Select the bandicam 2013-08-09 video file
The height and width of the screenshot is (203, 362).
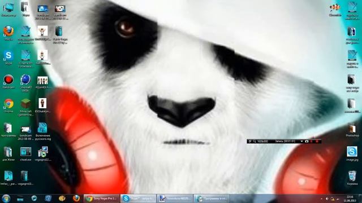[25, 133]
